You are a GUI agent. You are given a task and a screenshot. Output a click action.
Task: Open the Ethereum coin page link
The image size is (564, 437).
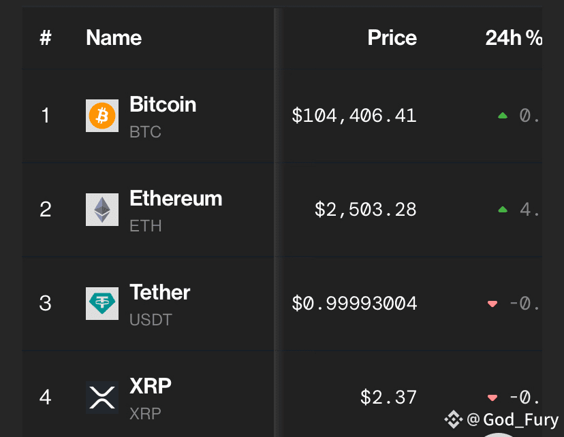click(176, 199)
